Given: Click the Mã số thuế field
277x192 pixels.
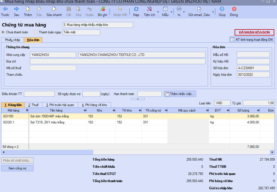Looking at the screenshot, I should pos(53,68).
